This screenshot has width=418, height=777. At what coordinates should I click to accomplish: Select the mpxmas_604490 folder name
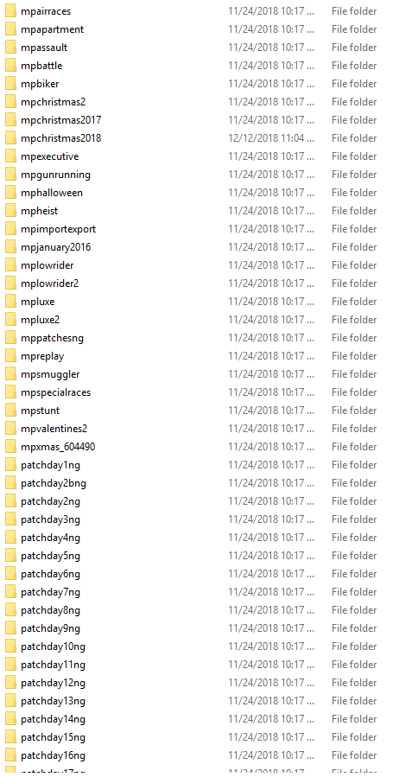58,447
